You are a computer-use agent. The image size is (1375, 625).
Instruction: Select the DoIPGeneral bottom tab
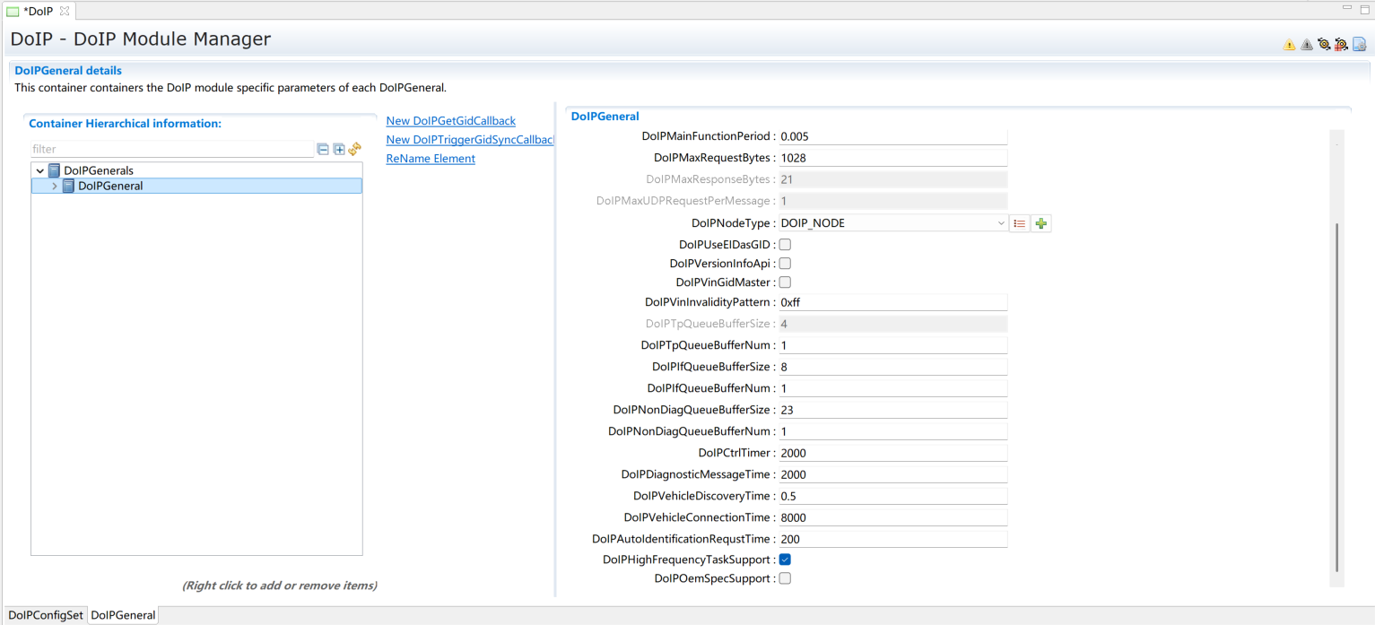[123, 615]
